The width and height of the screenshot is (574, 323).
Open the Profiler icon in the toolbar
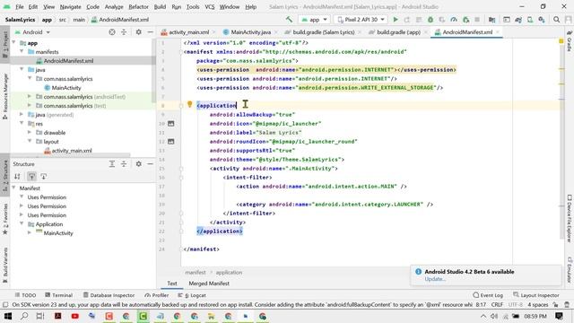(454, 20)
